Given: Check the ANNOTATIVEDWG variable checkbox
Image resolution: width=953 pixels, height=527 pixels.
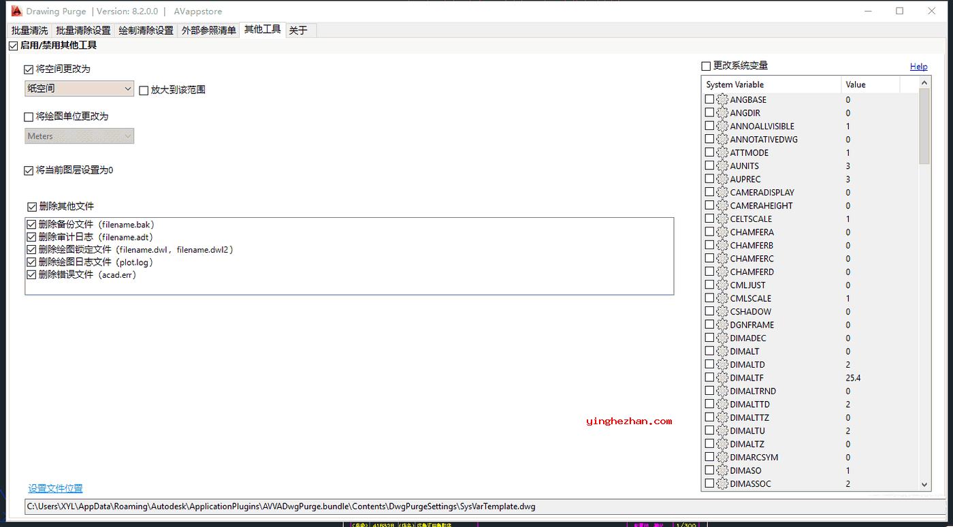Looking at the screenshot, I should 709,140.
